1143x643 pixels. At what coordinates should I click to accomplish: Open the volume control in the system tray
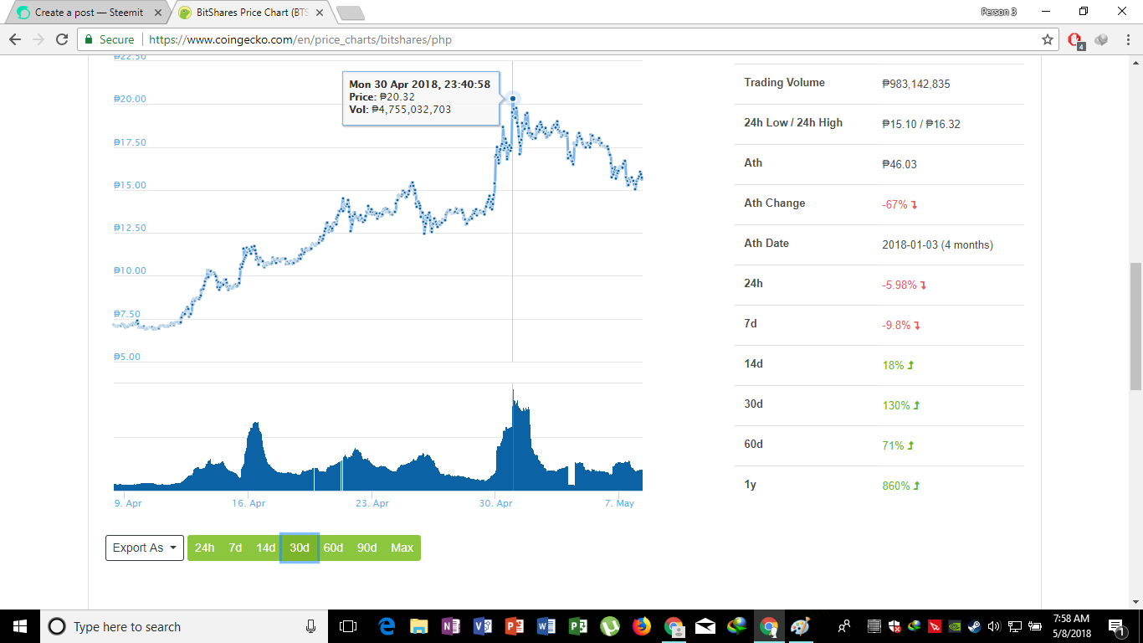(x=994, y=626)
